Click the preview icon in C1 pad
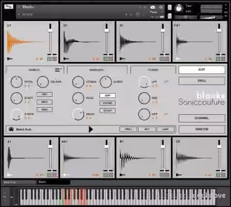Image resolution: width=231 pixels, height=207 pixels. click(10, 59)
